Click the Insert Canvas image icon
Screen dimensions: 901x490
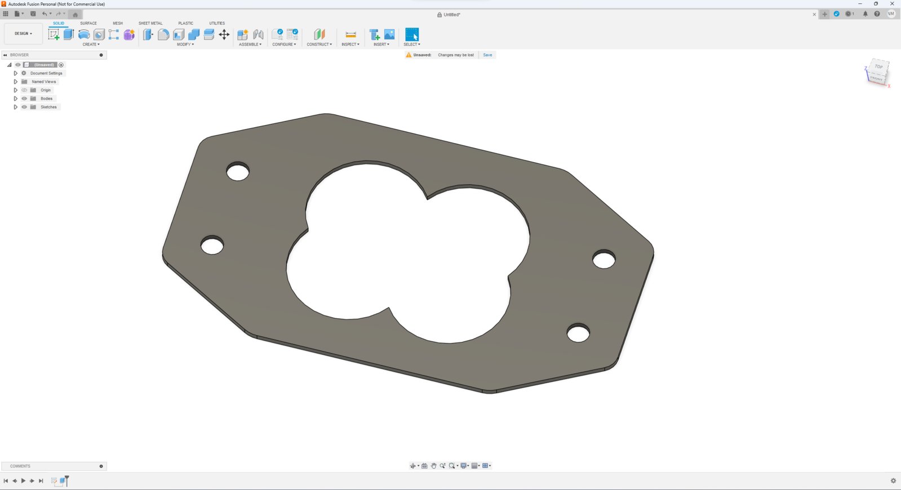389,34
